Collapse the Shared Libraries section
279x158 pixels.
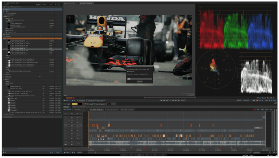(x=3, y=117)
